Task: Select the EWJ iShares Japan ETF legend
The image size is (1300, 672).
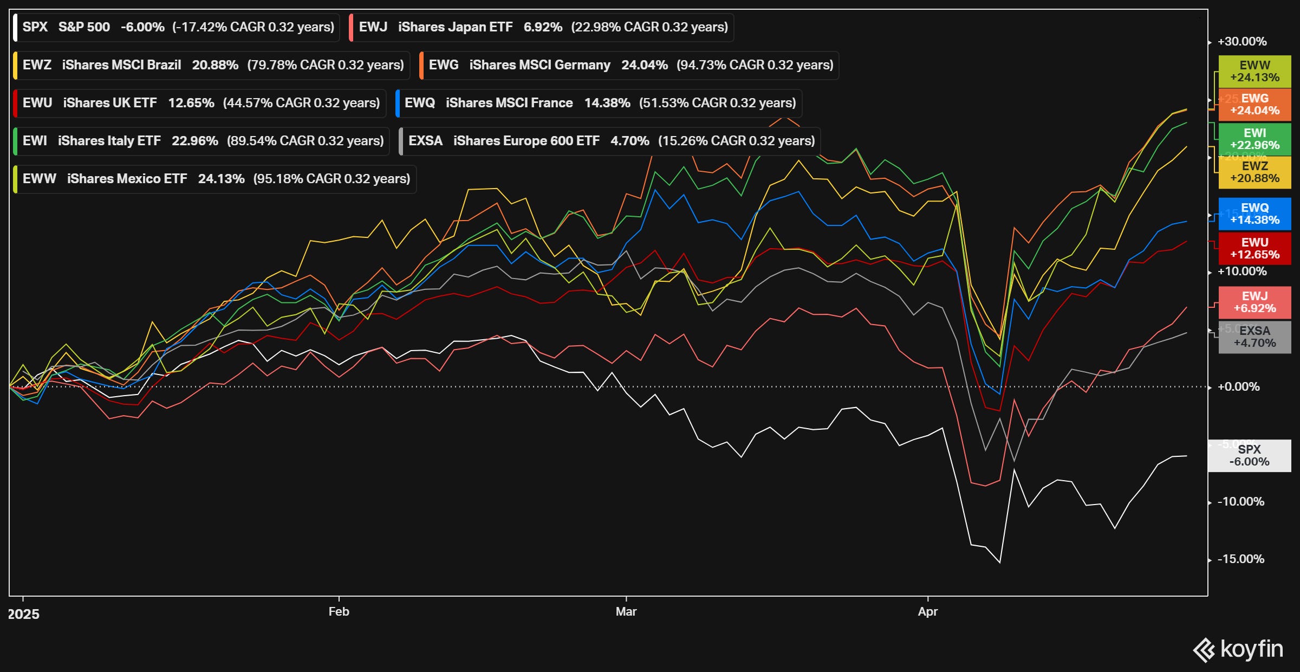Action: pos(542,27)
